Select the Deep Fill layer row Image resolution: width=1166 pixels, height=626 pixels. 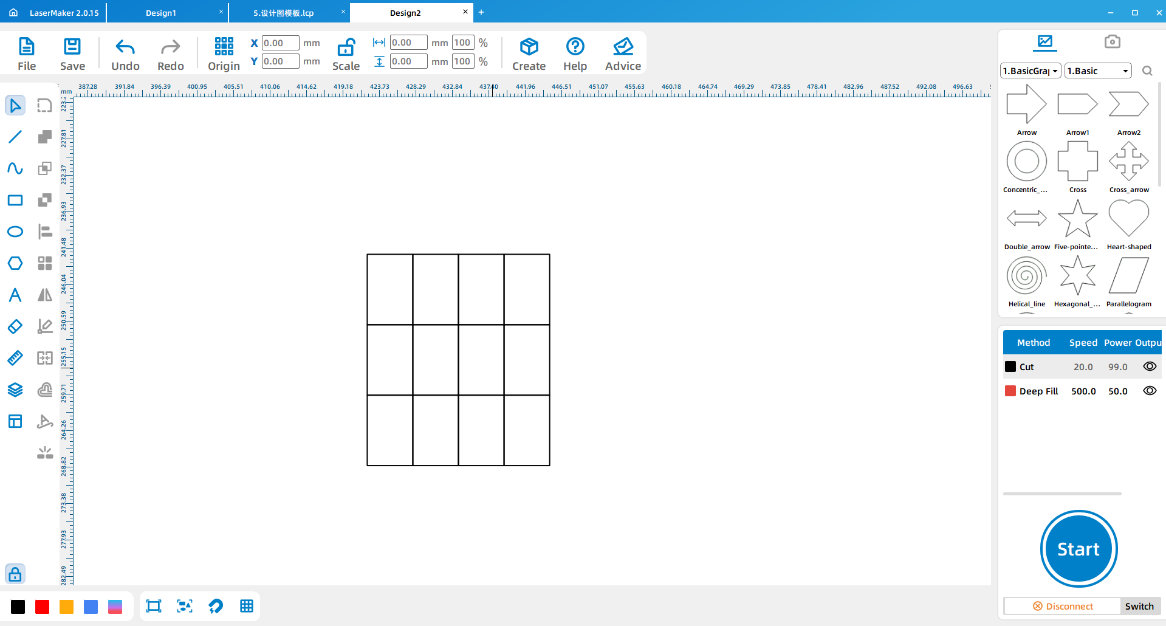[x=1082, y=391]
